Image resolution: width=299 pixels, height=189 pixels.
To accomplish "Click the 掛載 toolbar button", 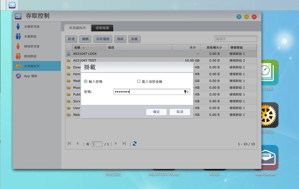I will coord(135,39).
